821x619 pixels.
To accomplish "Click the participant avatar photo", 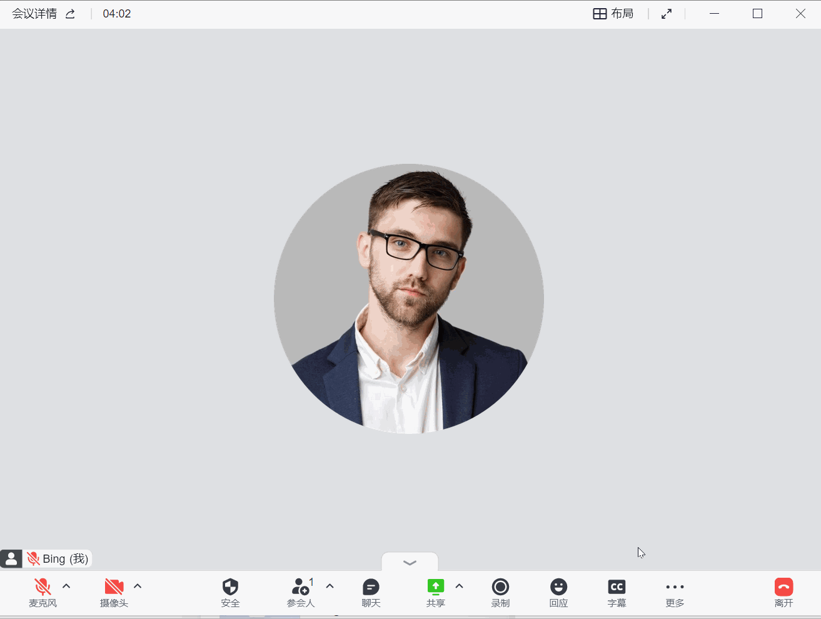I will click(409, 299).
